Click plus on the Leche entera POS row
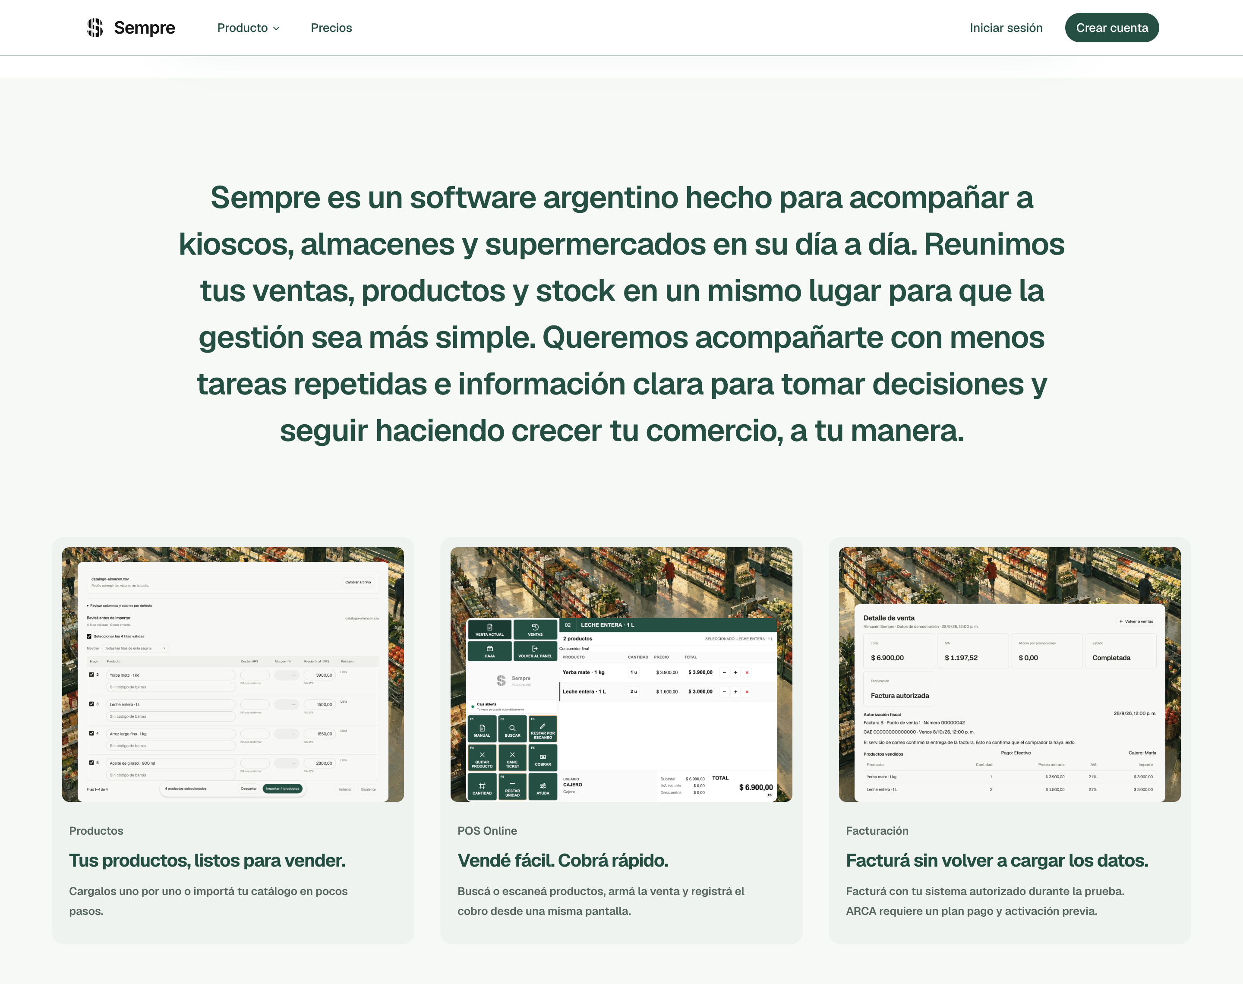The image size is (1243, 984). tap(735, 691)
